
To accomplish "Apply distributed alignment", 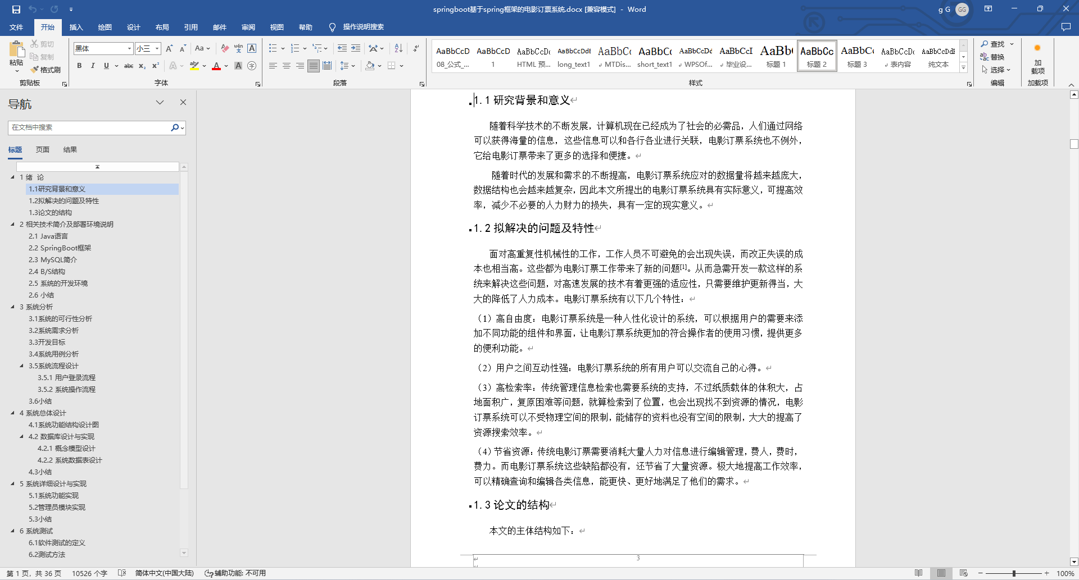I will click(x=327, y=66).
